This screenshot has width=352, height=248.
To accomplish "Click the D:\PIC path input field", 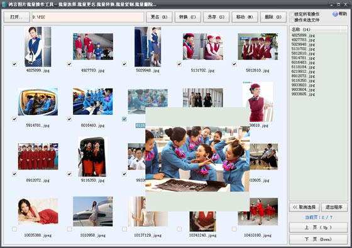I will pyautogui.click(x=87, y=17).
